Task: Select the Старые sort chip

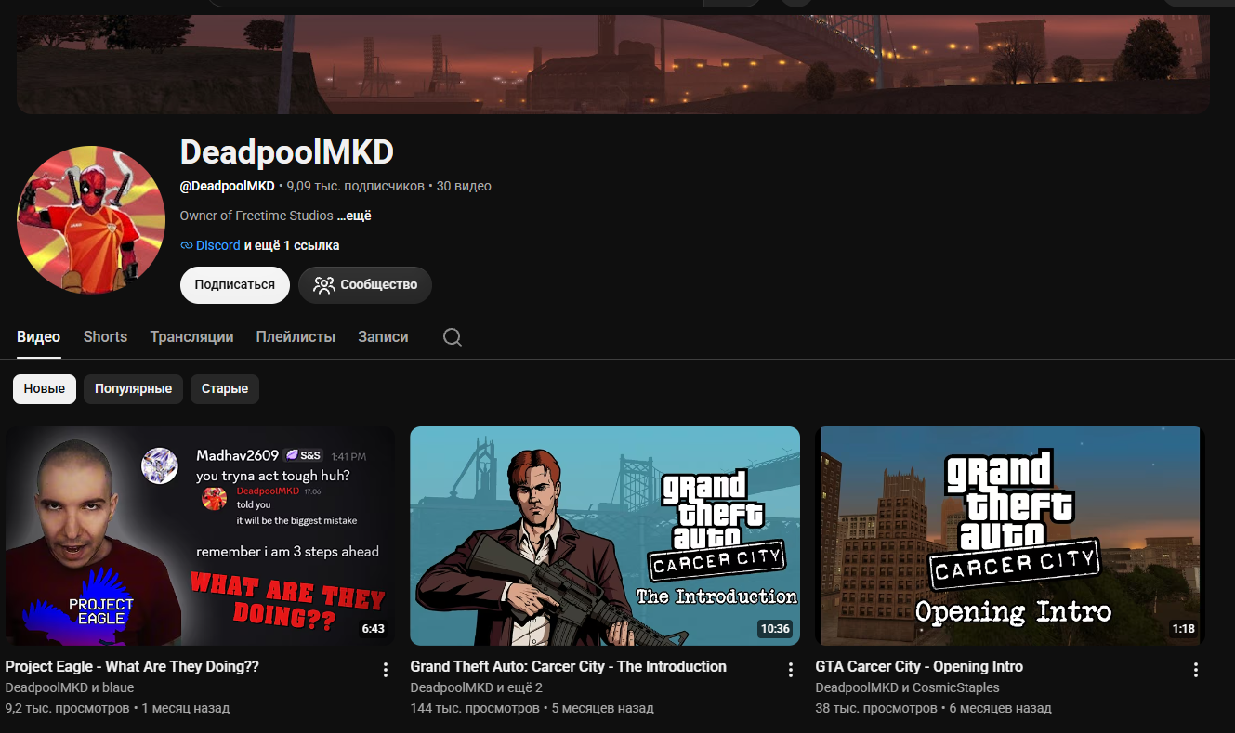Action: pyautogui.click(x=225, y=389)
